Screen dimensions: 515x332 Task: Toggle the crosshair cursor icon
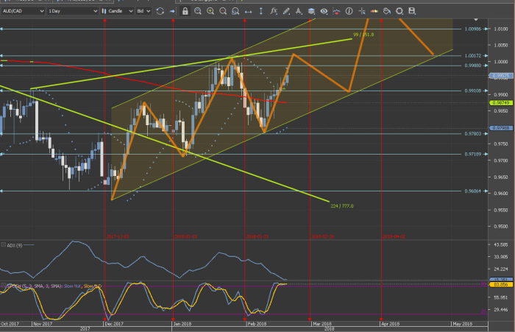point(362,11)
